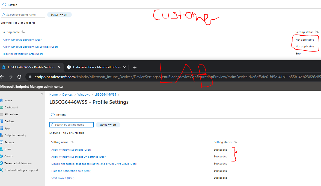Open Customer Allow Windows Spotlight On Settings
Screen dimensions: 321x186
click(30, 47)
